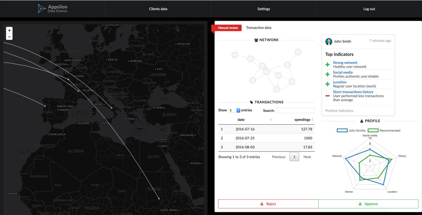The height and width of the screenshot is (215, 422).
Task: Click green plus icon beside Location
Action: coord(327,84)
